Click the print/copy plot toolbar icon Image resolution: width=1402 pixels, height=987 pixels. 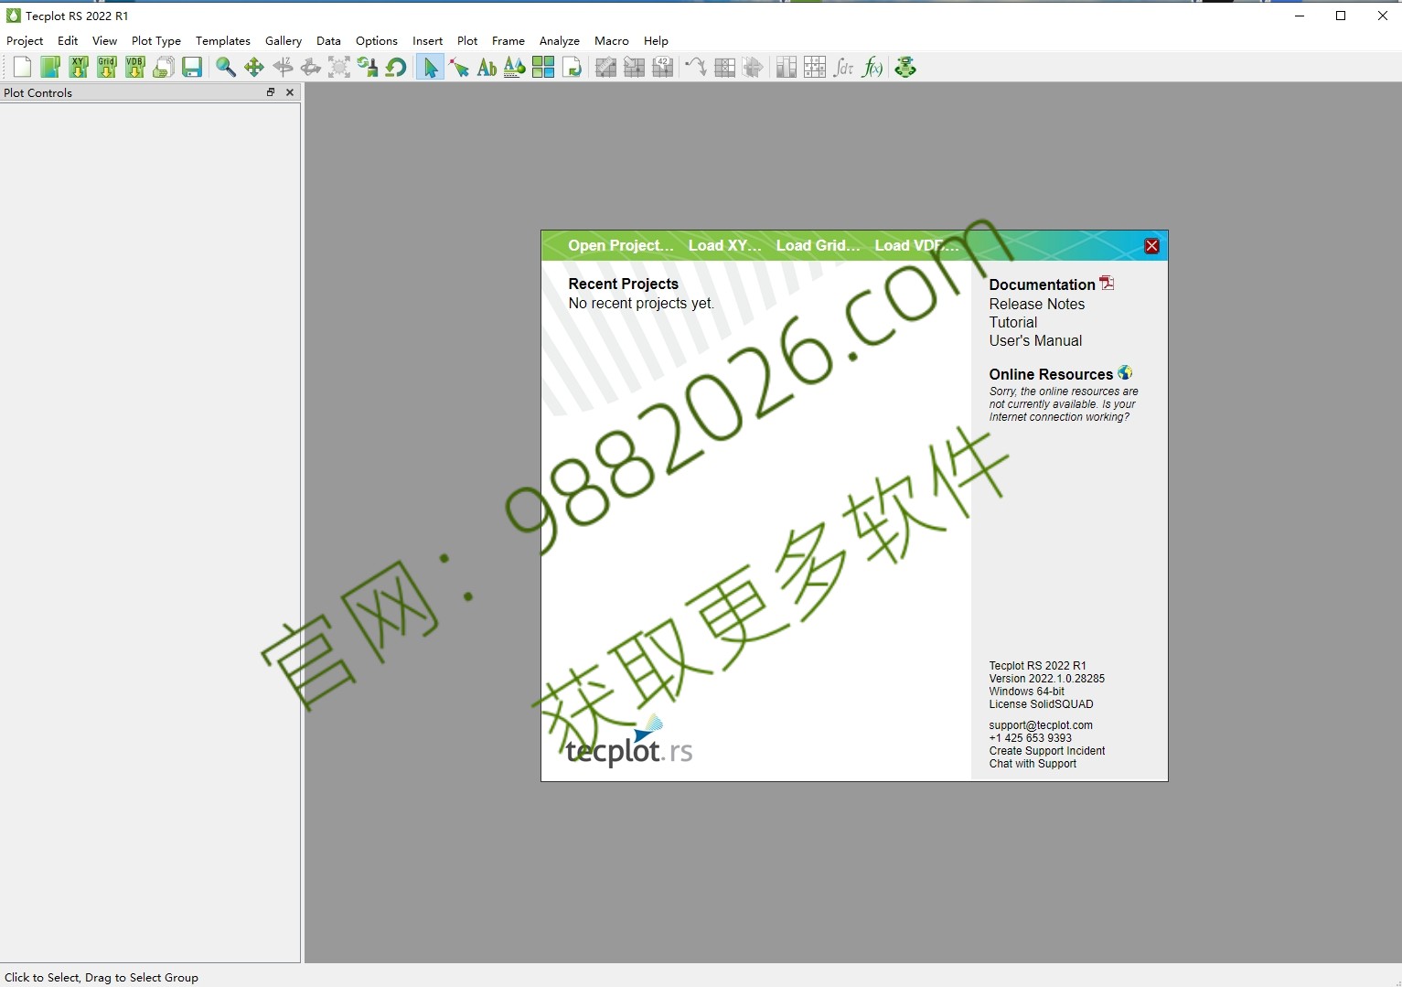pyautogui.click(x=164, y=67)
